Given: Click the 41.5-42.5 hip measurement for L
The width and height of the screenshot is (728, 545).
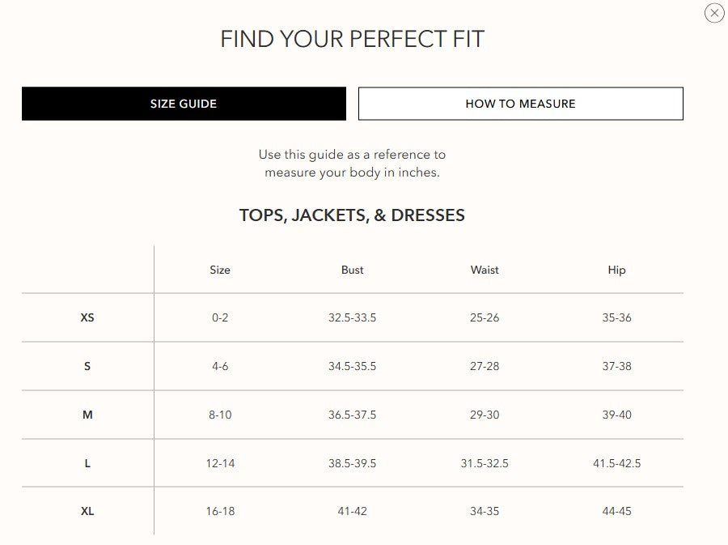Looking at the screenshot, I should coord(617,463).
